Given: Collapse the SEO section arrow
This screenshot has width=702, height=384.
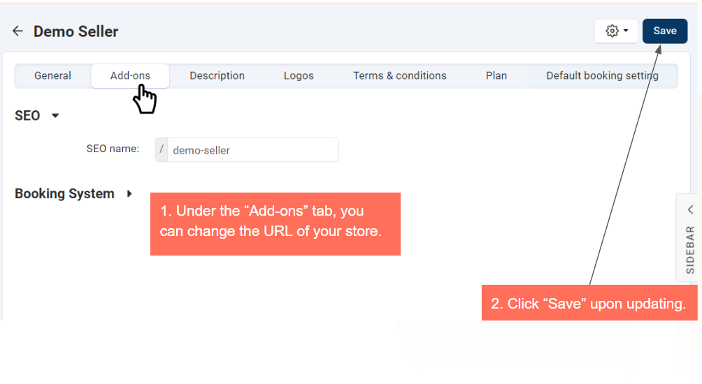Looking at the screenshot, I should [55, 116].
